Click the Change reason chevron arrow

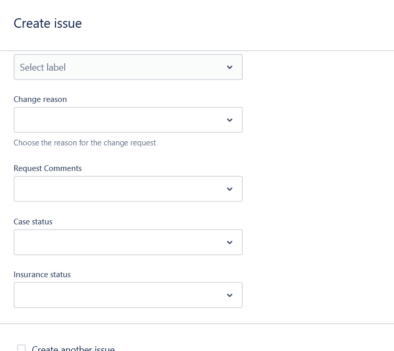pos(230,120)
